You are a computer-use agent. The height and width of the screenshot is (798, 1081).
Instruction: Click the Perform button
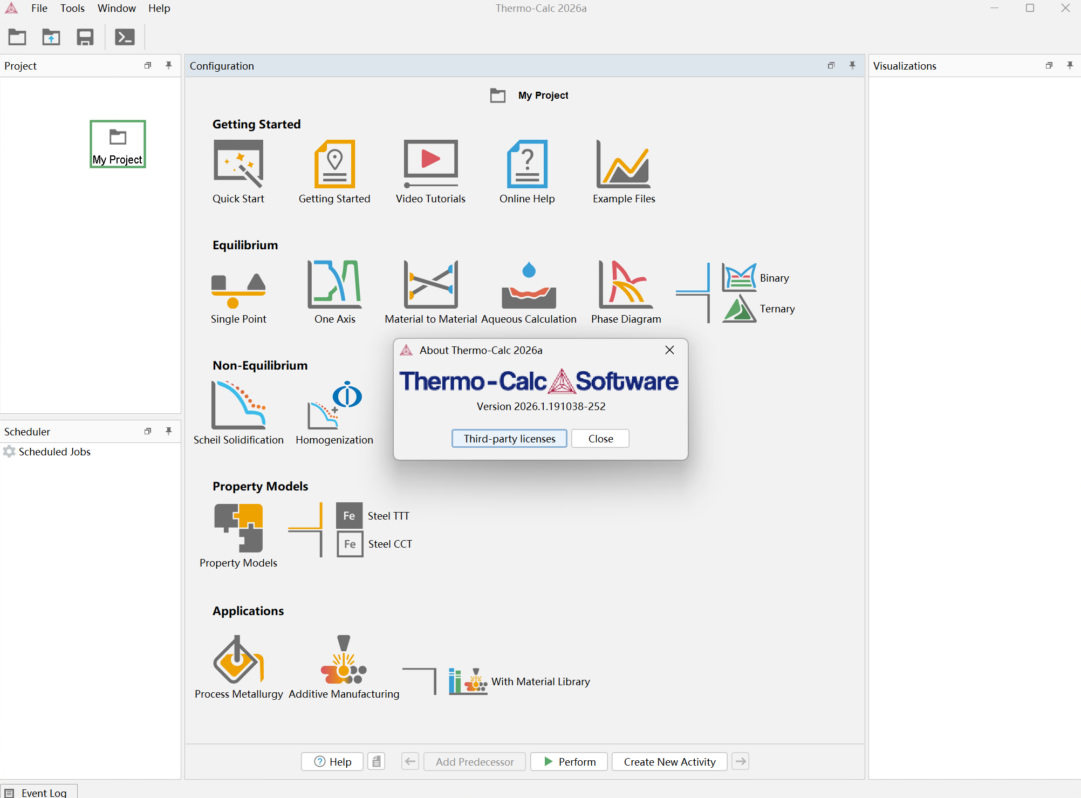[x=569, y=762]
